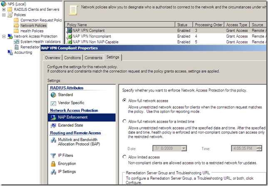The width and height of the screenshot is (268, 186).
Task: Select Network Policies in the tree
Action: coord(33,25)
